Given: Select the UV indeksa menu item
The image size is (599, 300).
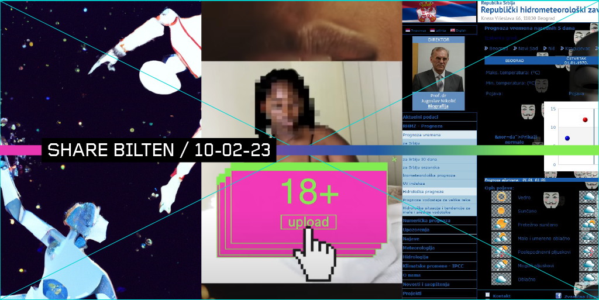Looking at the screenshot, I should [414, 183].
